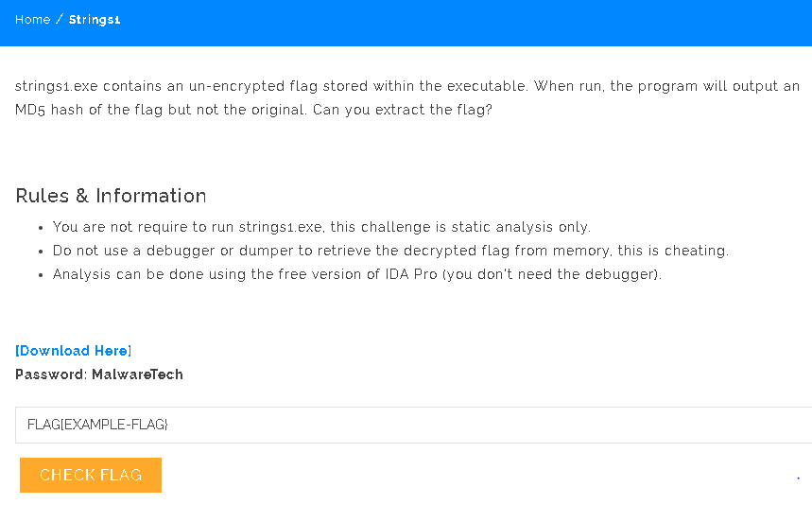The image size is (812, 522).
Task: Focus the FLAG{EXAMPLE-FLAG} input field
Action: [413, 425]
